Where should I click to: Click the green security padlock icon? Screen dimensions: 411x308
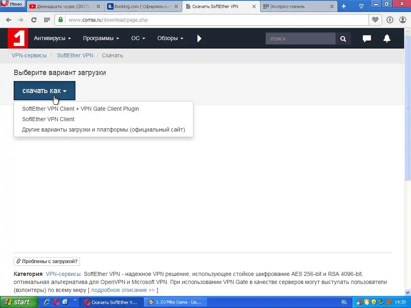click(61, 20)
